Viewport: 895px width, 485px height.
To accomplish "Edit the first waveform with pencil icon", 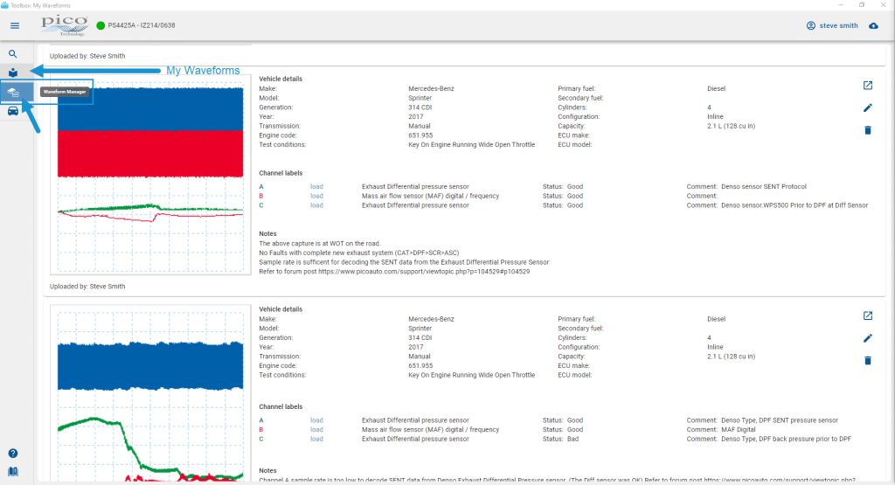I will (868, 107).
